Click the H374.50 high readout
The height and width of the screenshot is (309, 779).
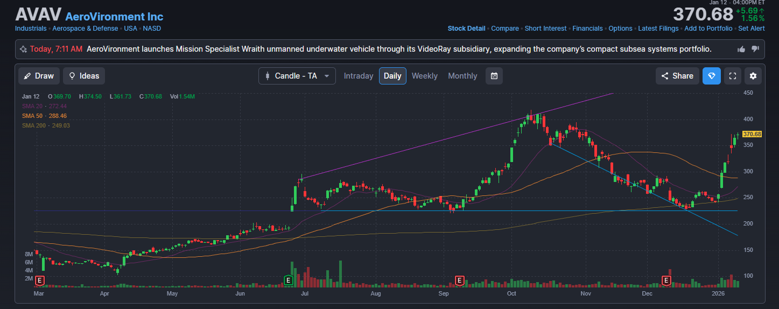(x=90, y=96)
